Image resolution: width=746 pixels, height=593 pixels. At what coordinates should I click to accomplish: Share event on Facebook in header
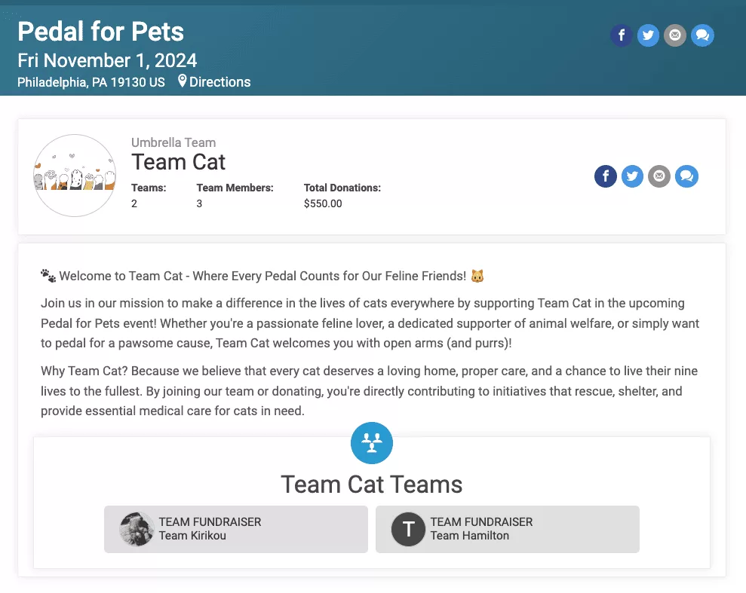622,35
